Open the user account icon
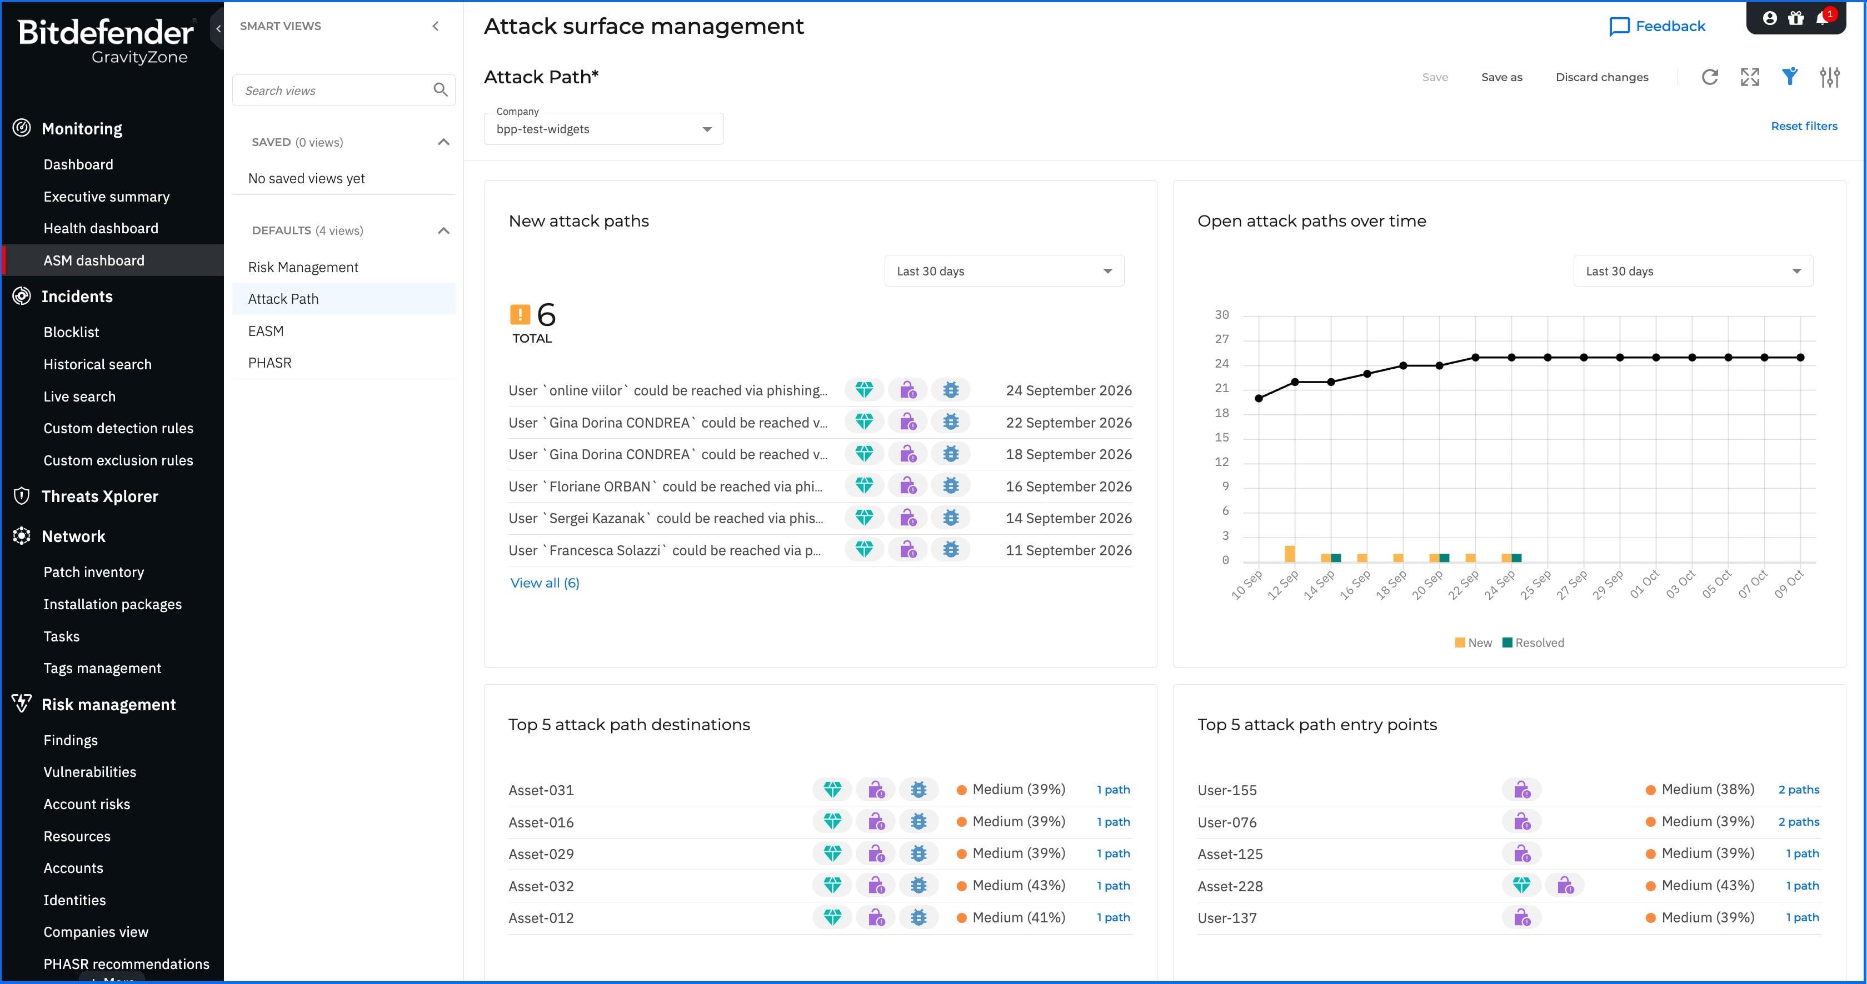Image resolution: width=1867 pixels, height=984 pixels. [x=1770, y=19]
